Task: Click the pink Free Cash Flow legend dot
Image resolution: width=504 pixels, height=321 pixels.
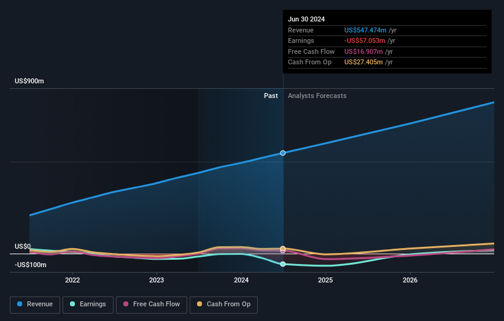Action: (126, 304)
